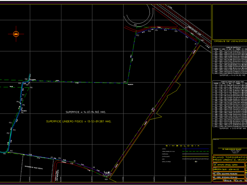Click the blue line sample in the legend
Screen dimensions: 247x185
tap(195, 149)
